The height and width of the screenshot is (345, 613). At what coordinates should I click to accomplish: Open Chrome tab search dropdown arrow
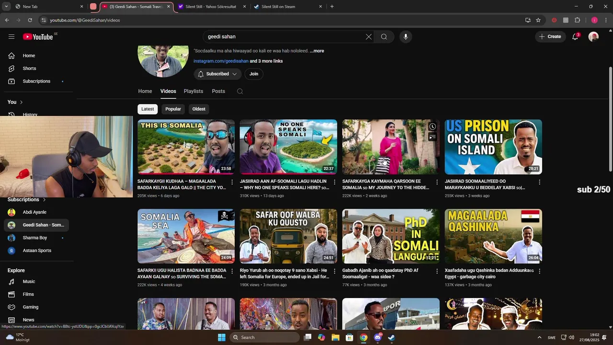7,7
